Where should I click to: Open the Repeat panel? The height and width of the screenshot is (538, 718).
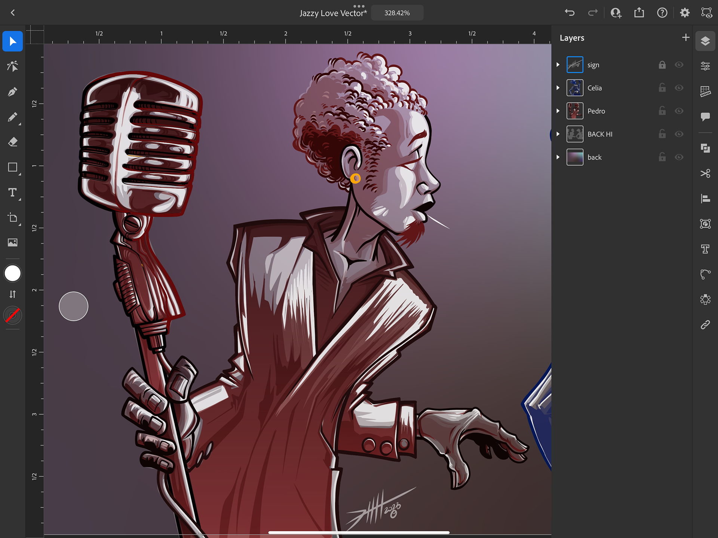pos(705,299)
